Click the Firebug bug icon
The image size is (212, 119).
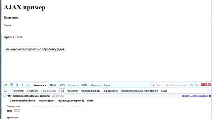point(6,85)
